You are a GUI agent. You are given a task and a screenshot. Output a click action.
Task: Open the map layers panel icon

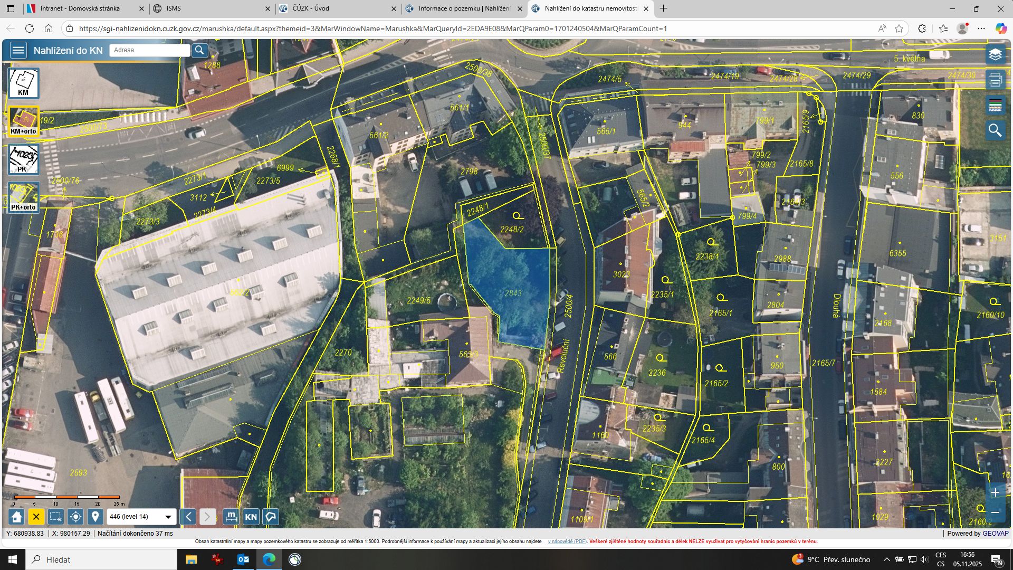pos(995,54)
